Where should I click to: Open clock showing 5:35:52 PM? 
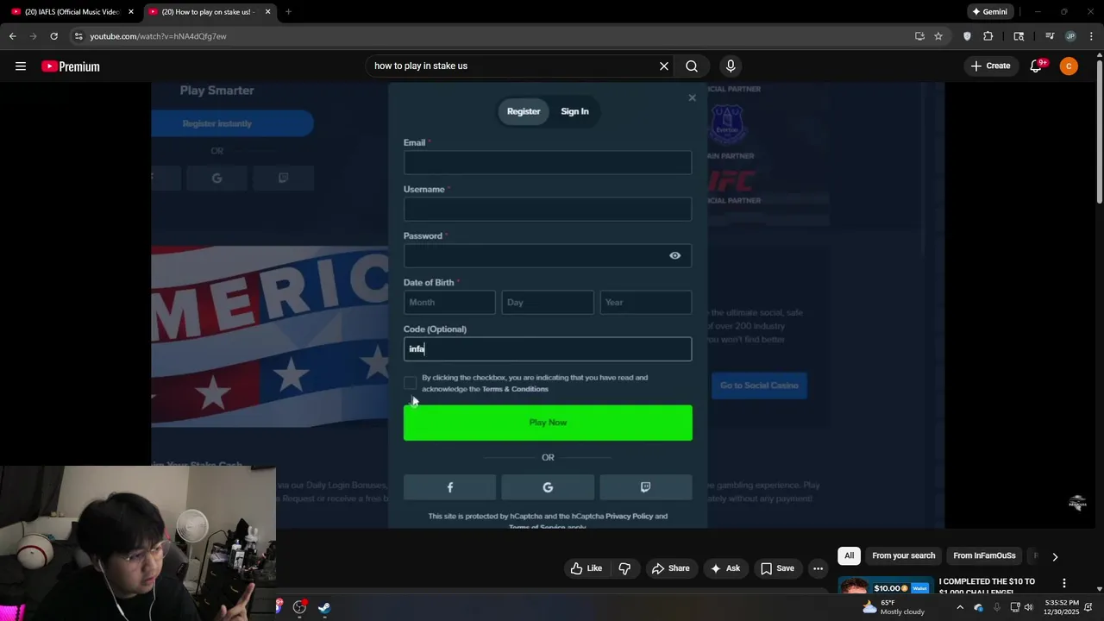pyautogui.click(x=1061, y=607)
